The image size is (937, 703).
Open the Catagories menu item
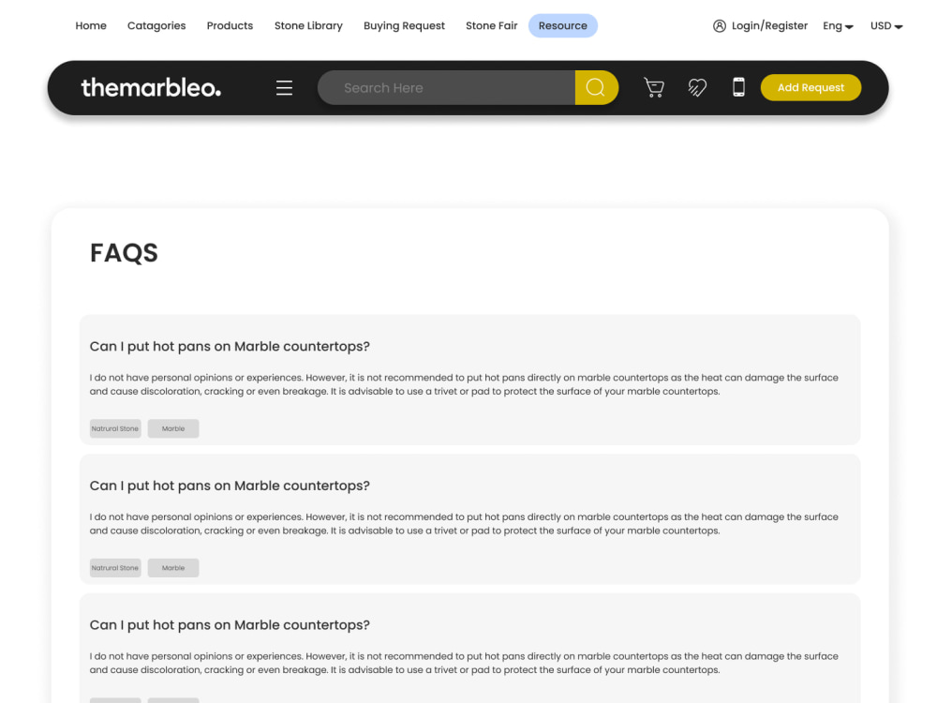click(x=156, y=25)
